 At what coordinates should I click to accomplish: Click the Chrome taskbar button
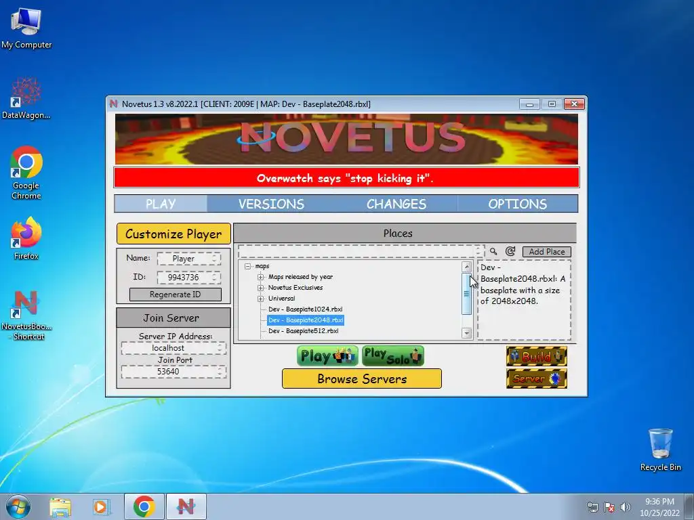[144, 506]
